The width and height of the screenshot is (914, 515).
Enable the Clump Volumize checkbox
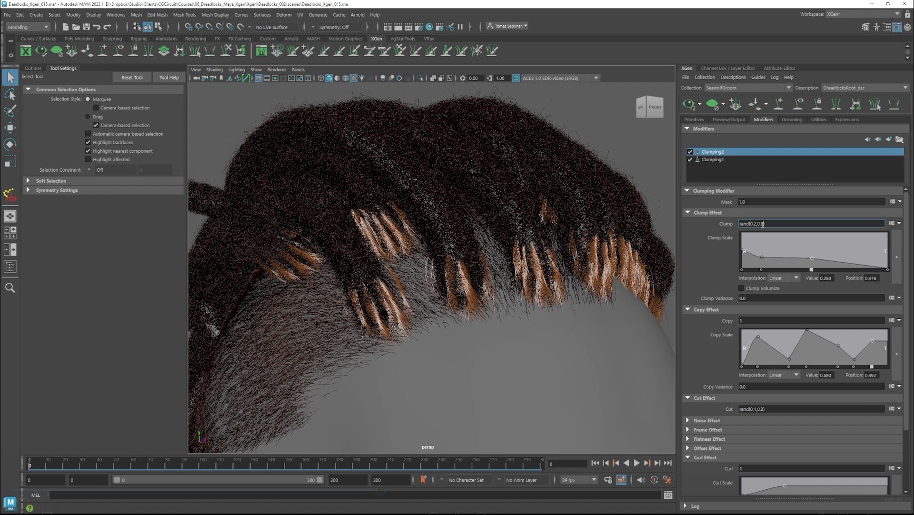(x=741, y=288)
